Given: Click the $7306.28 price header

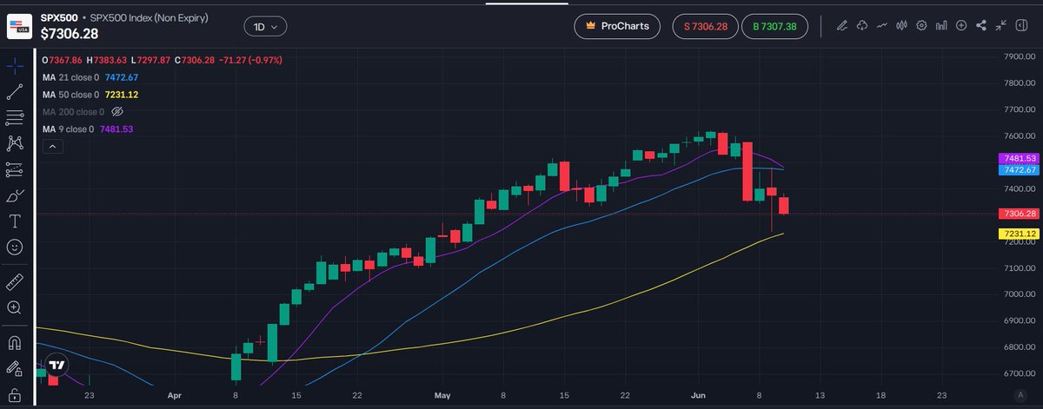Looking at the screenshot, I should pos(70,32).
